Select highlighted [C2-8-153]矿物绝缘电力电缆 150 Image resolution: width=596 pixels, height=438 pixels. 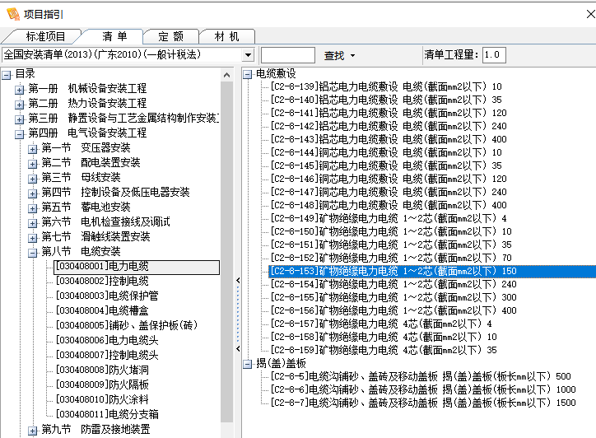click(x=432, y=272)
